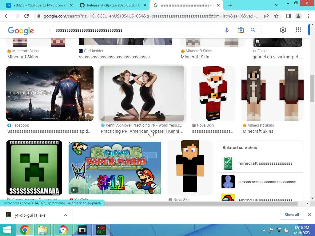Open the Chrome side panel icon
Image resolution: width=315 pixels, height=236 pixels.
pos(289,16)
